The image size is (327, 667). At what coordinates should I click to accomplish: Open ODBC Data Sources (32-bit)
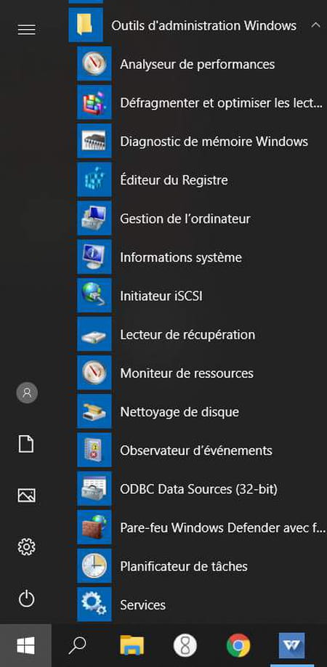tap(200, 489)
